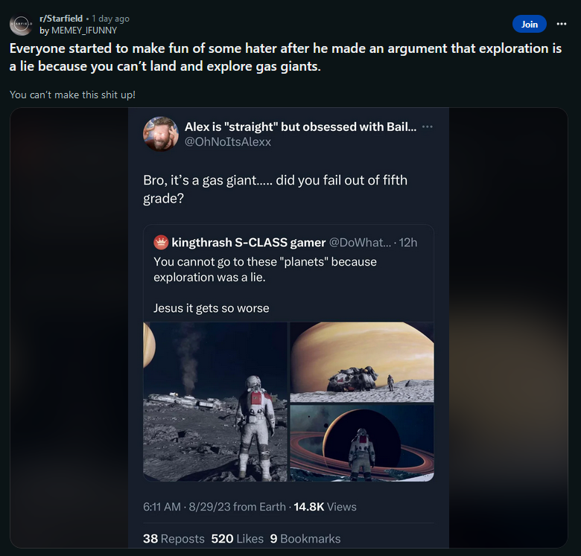Show the 520 Likes list
This screenshot has width=581, height=556.
coord(237,538)
